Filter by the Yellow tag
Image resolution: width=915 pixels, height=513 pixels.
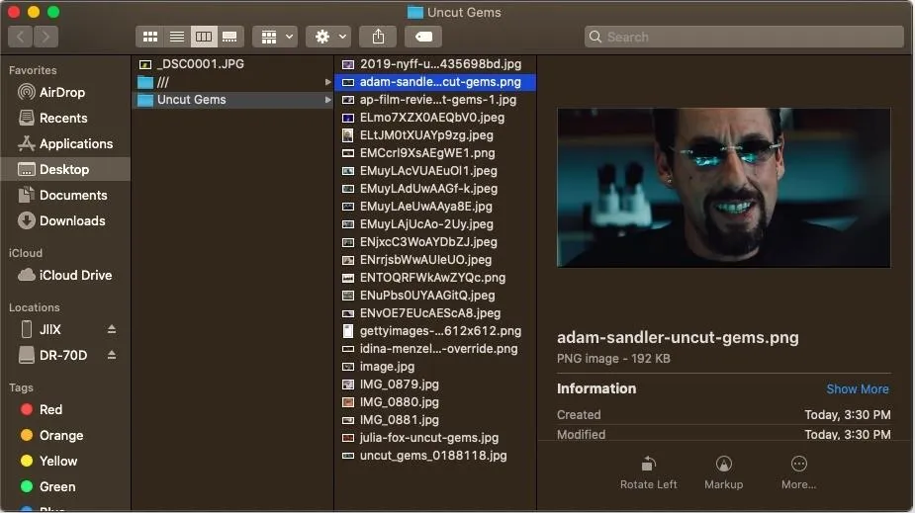[65, 462]
